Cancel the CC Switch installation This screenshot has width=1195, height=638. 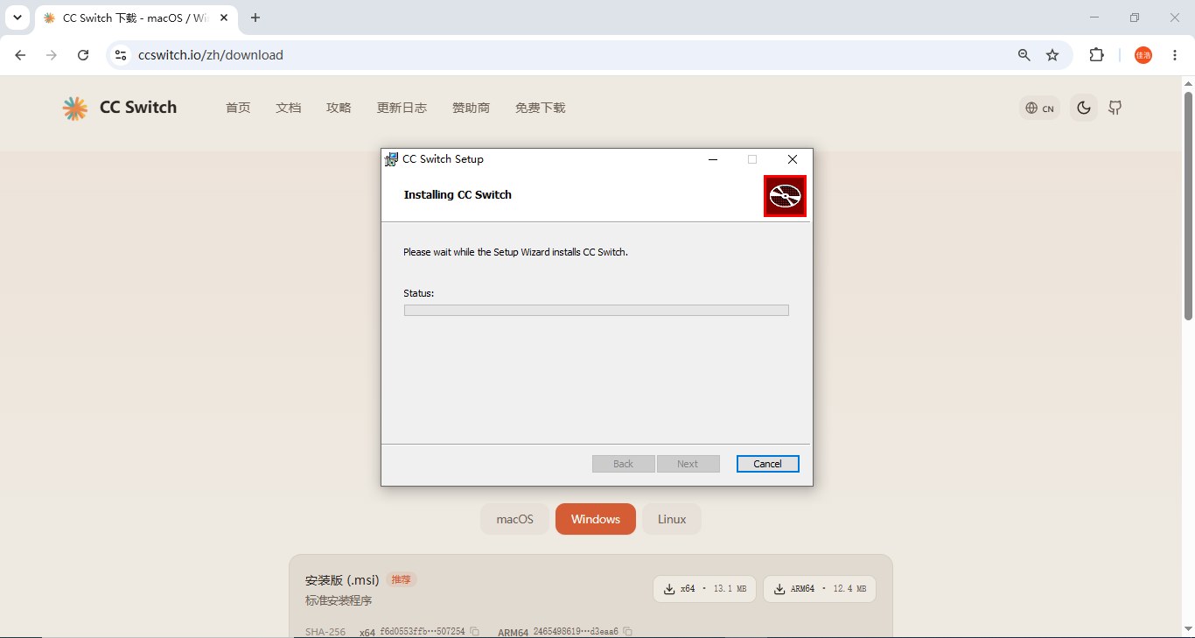767,464
